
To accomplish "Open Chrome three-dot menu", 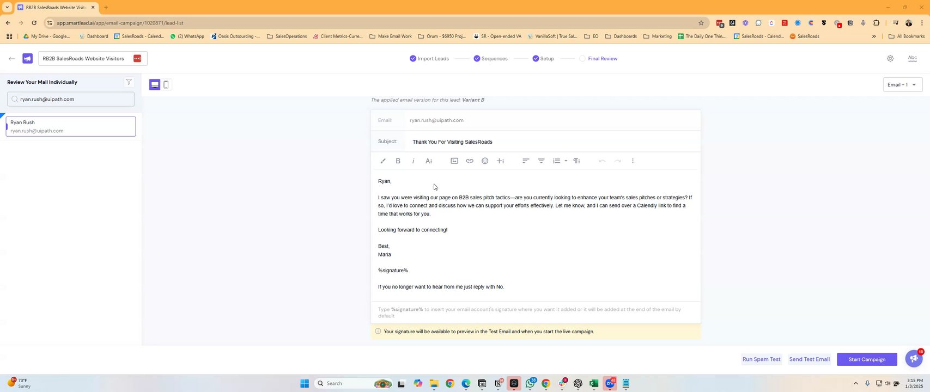I will pos(921,23).
